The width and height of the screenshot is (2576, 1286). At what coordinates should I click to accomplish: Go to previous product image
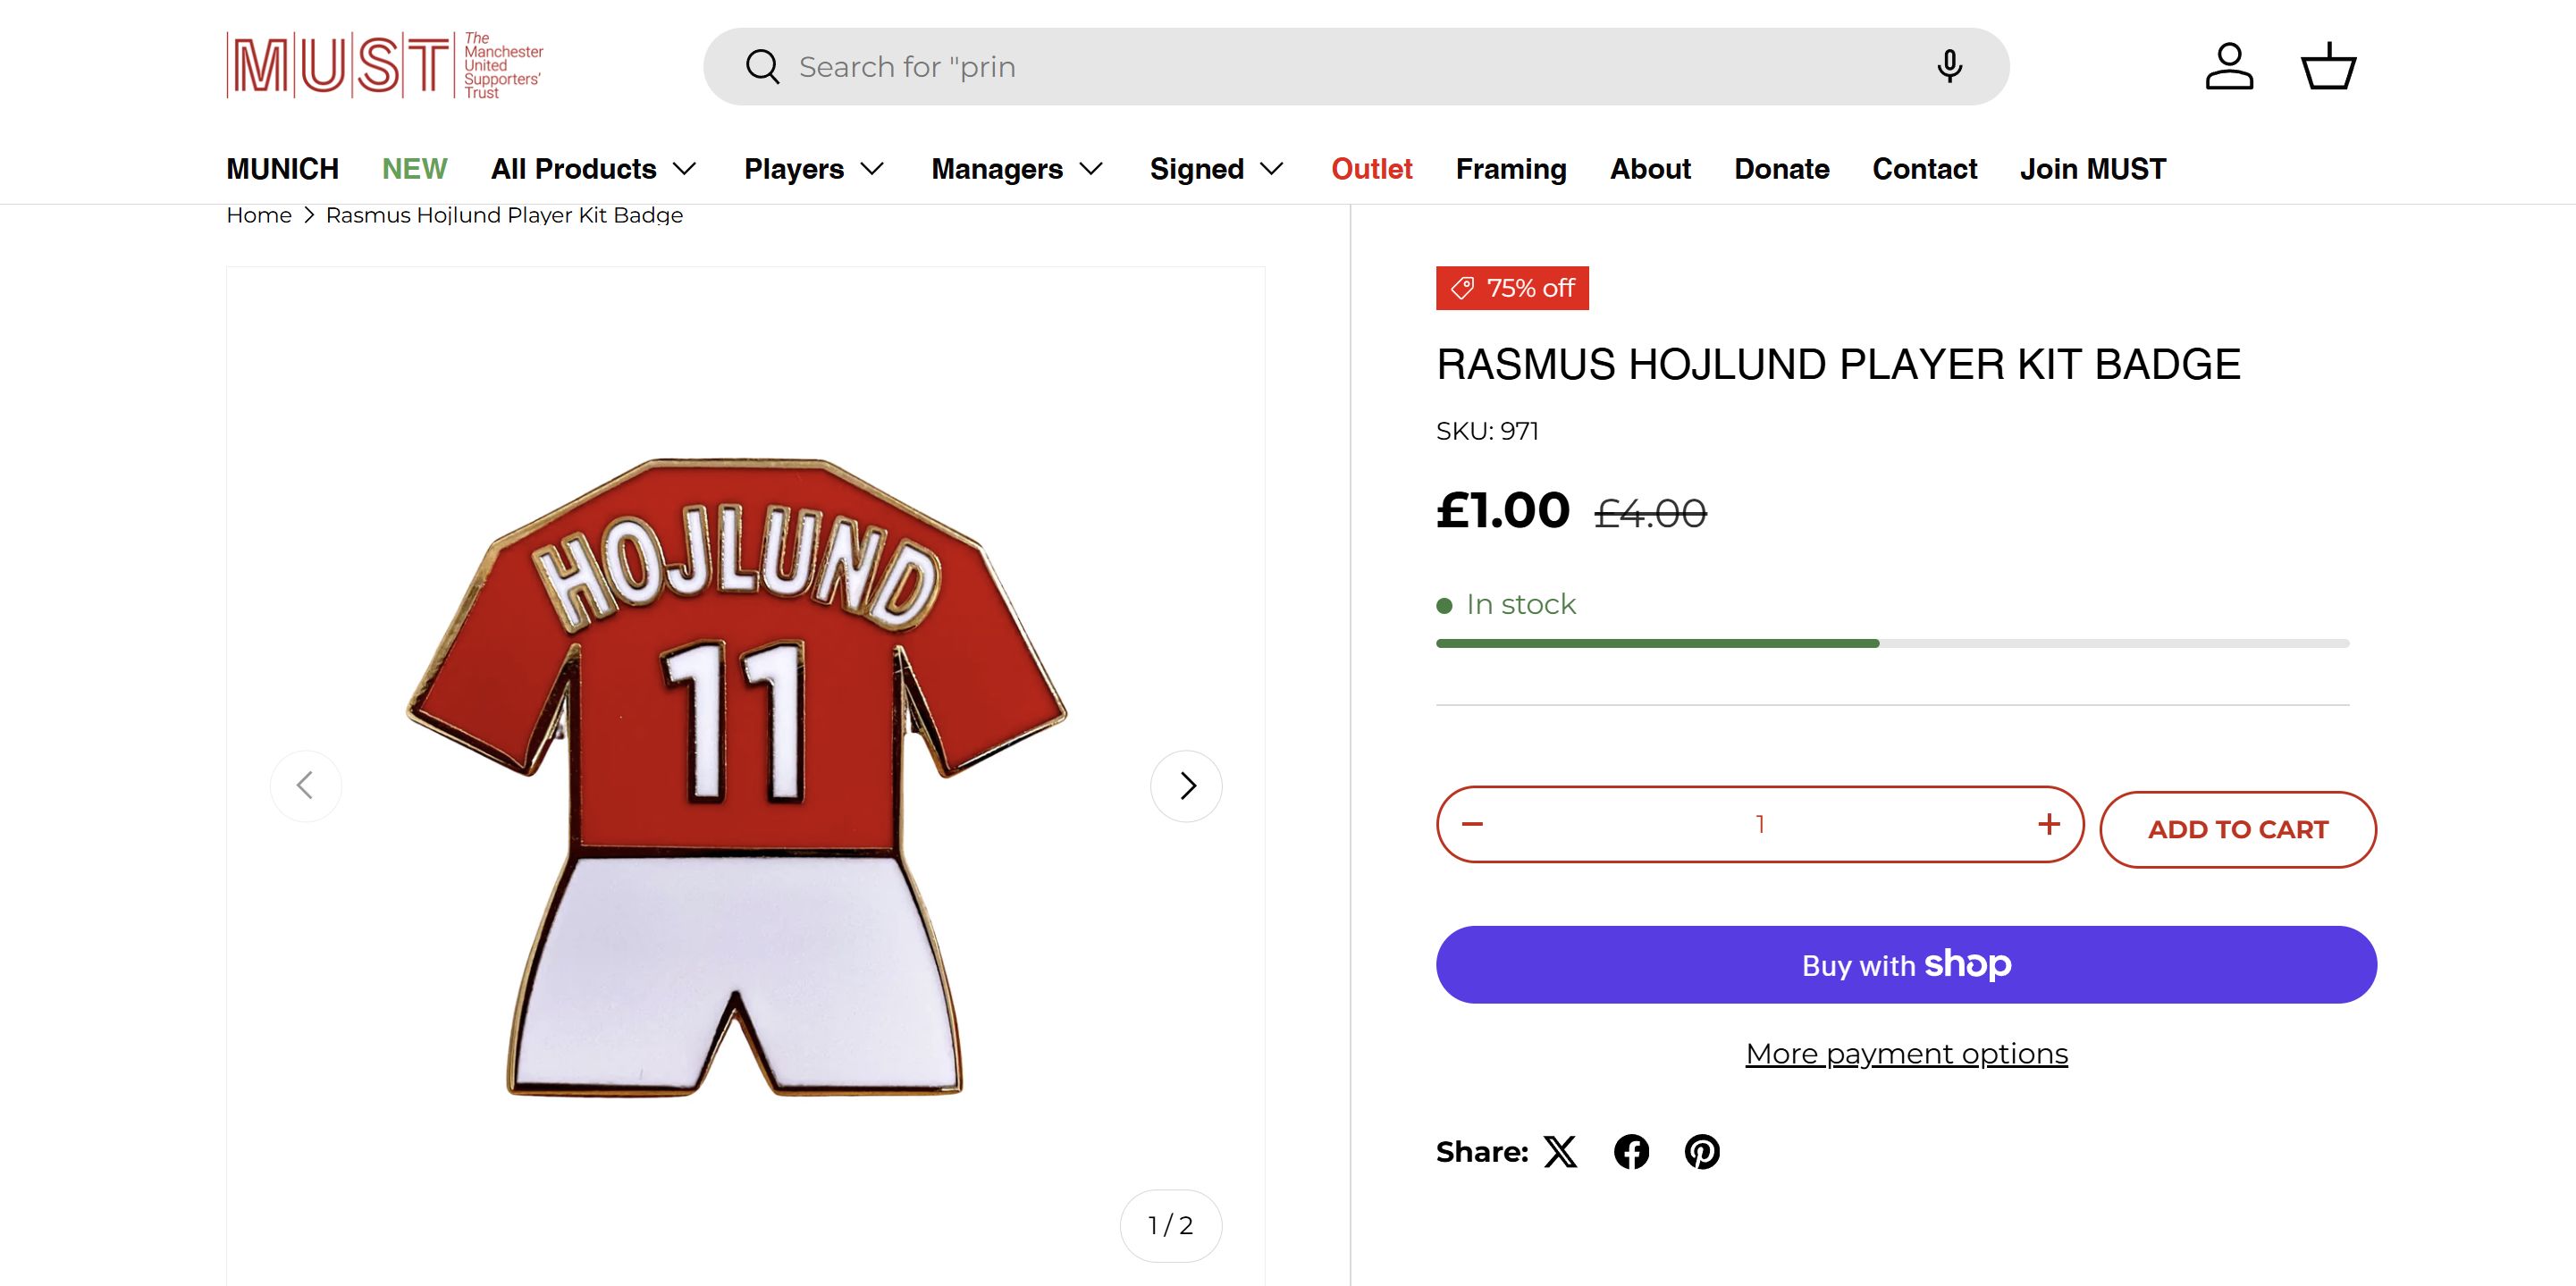click(306, 786)
